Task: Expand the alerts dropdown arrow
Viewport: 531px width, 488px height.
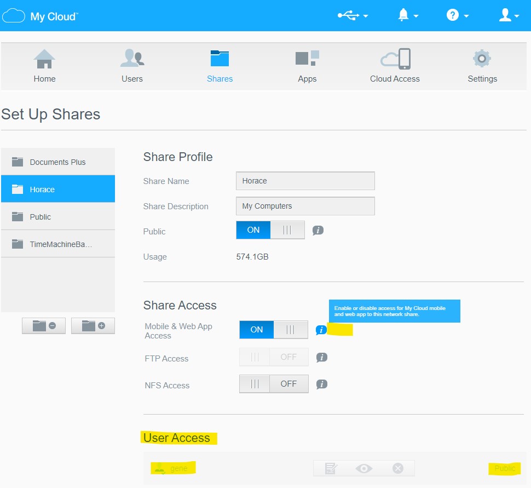Action: click(416, 16)
